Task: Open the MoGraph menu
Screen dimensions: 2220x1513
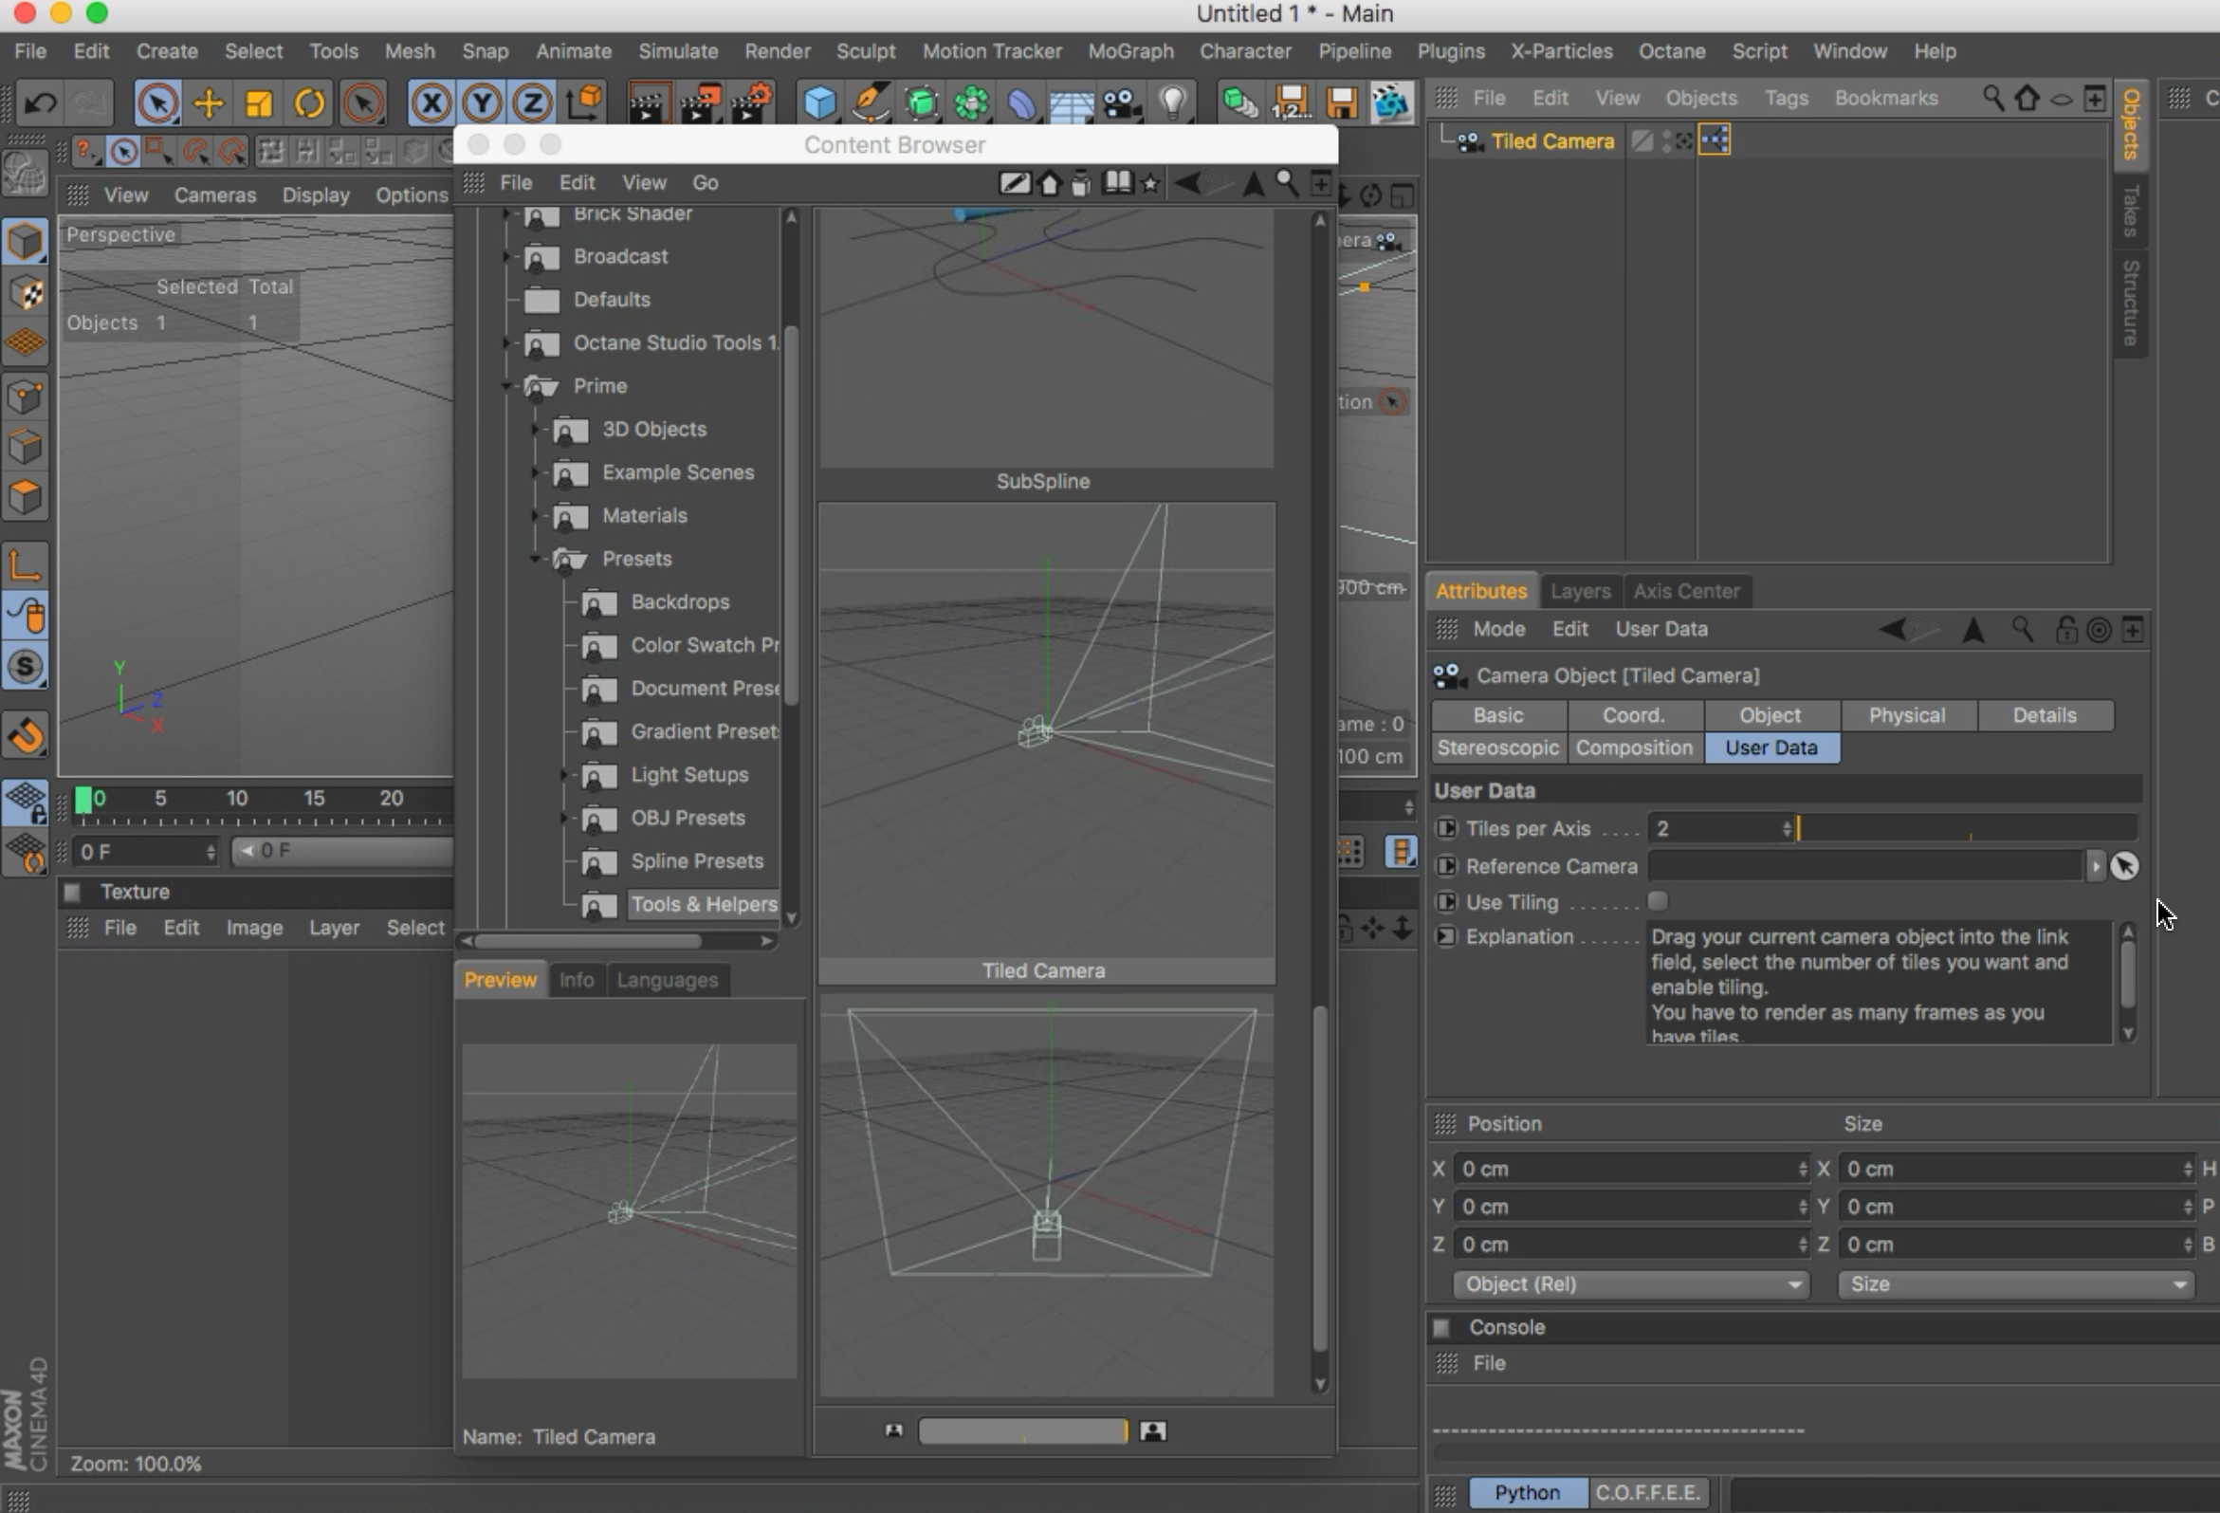Action: point(1130,50)
